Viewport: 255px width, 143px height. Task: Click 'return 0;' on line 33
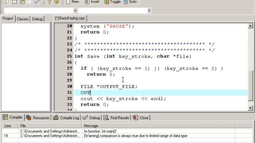pyautogui.click(x=94, y=104)
